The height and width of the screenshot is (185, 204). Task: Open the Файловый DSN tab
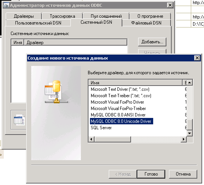tap(146, 23)
